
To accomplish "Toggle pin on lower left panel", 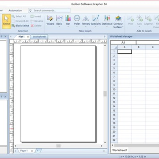I will [x=1, y=97].
